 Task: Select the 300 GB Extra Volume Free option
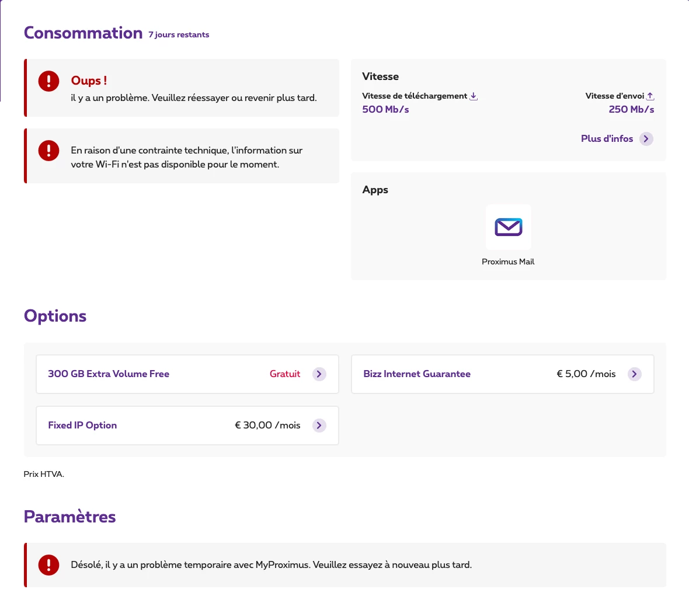pyautogui.click(x=109, y=374)
